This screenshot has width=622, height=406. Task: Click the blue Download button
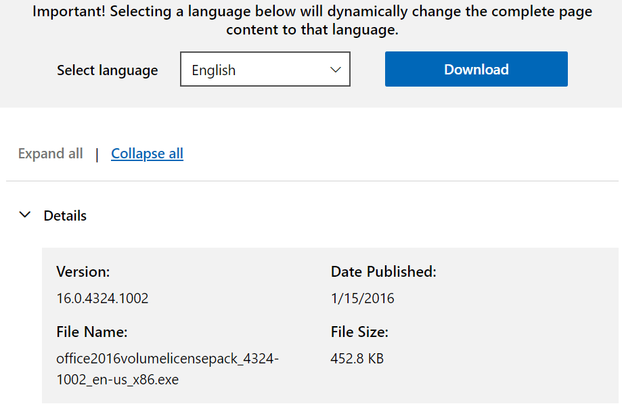(476, 70)
